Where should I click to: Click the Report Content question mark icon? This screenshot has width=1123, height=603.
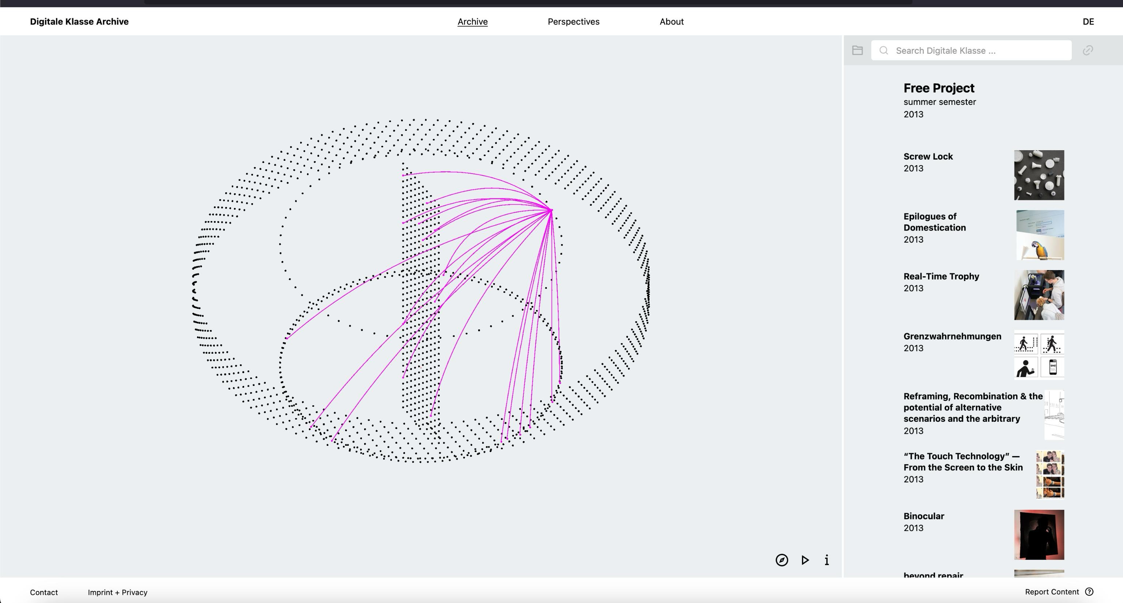coord(1089,592)
